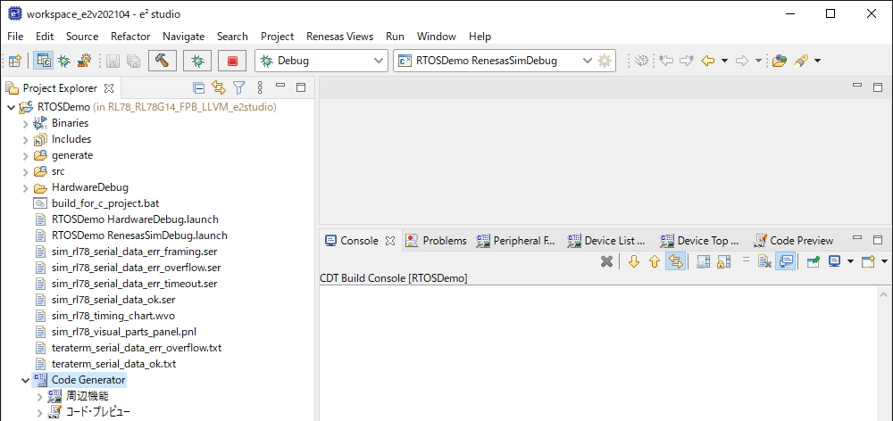Collapse the RTOSDemo project node
This screenshot has width=893, height=421.
11,107
